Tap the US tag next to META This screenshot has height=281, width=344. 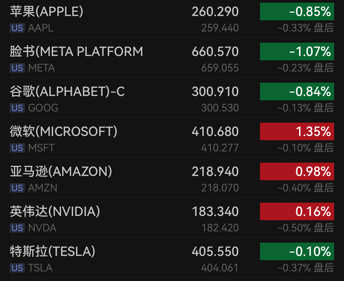[x=17, y=68]
